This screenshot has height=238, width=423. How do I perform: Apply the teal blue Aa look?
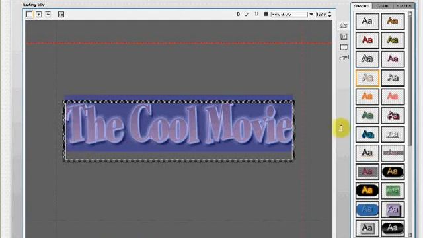tap(367, 134)
